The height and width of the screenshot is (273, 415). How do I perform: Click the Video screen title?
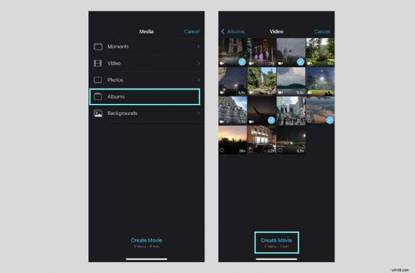276,32
